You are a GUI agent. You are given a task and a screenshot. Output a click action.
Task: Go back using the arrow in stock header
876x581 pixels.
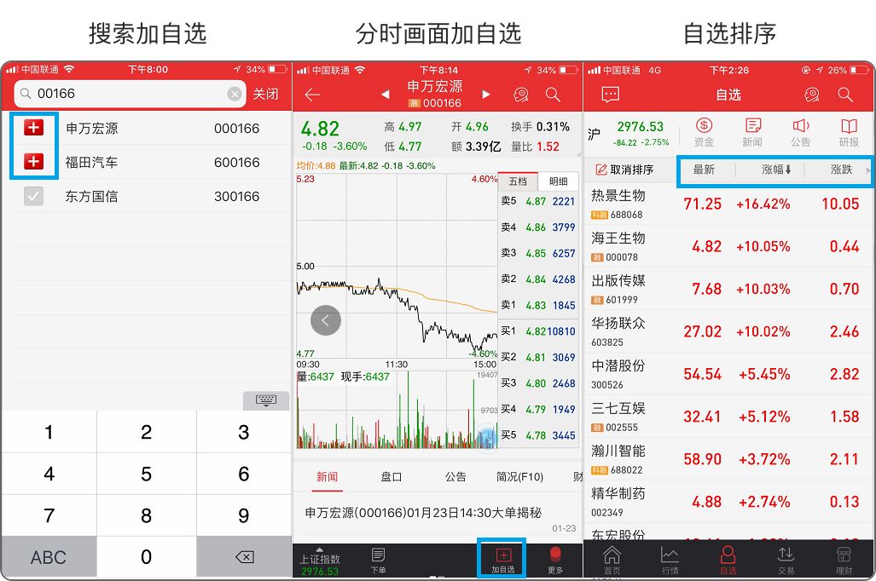[312, 95]
